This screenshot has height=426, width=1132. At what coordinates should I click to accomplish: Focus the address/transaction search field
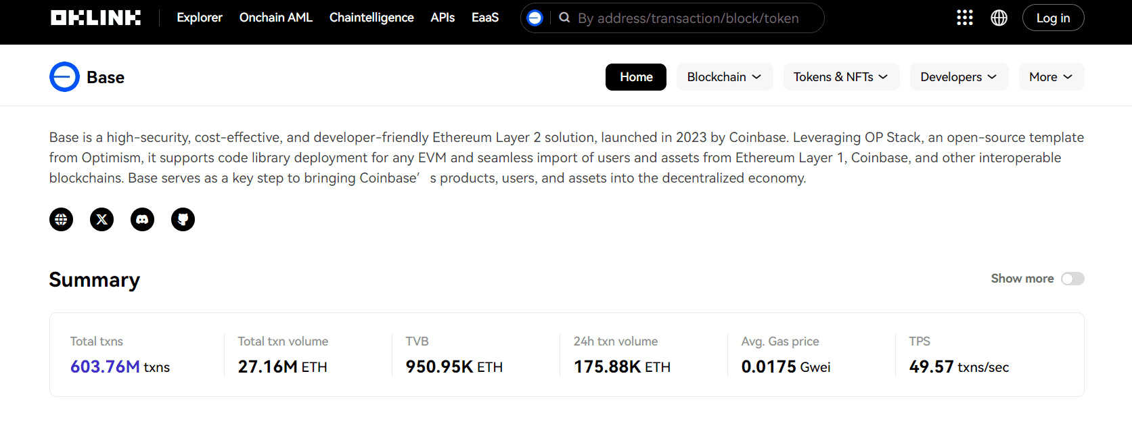[x=688, y=18]
